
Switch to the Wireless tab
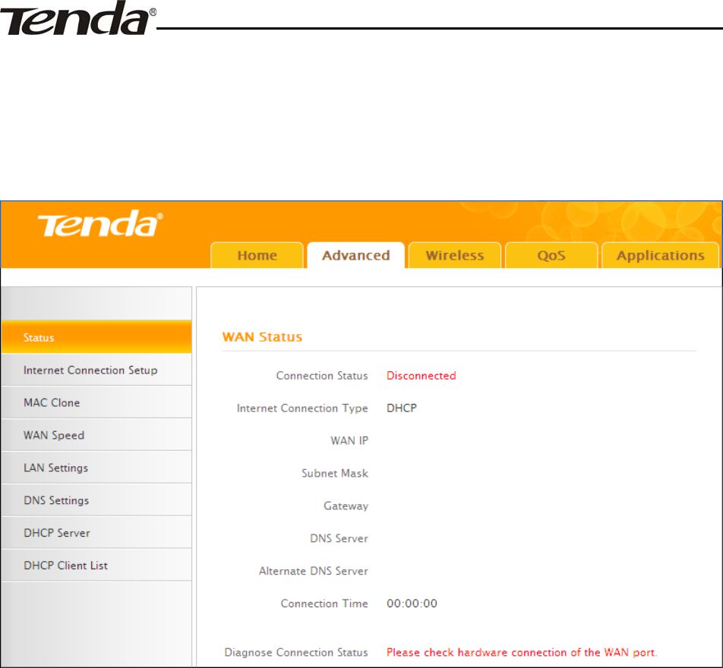click(455, 255)
